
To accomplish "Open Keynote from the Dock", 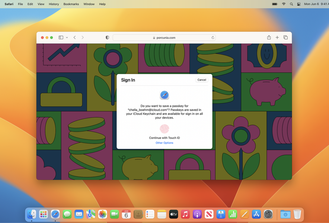I will [221, 214].
